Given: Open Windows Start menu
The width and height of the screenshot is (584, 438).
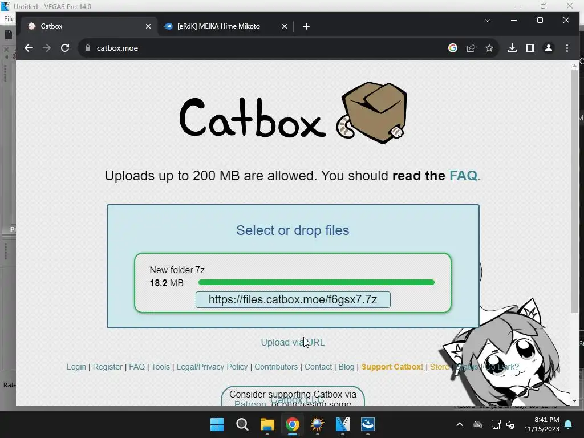Looking at the screenshot, I should click(217, 424).
